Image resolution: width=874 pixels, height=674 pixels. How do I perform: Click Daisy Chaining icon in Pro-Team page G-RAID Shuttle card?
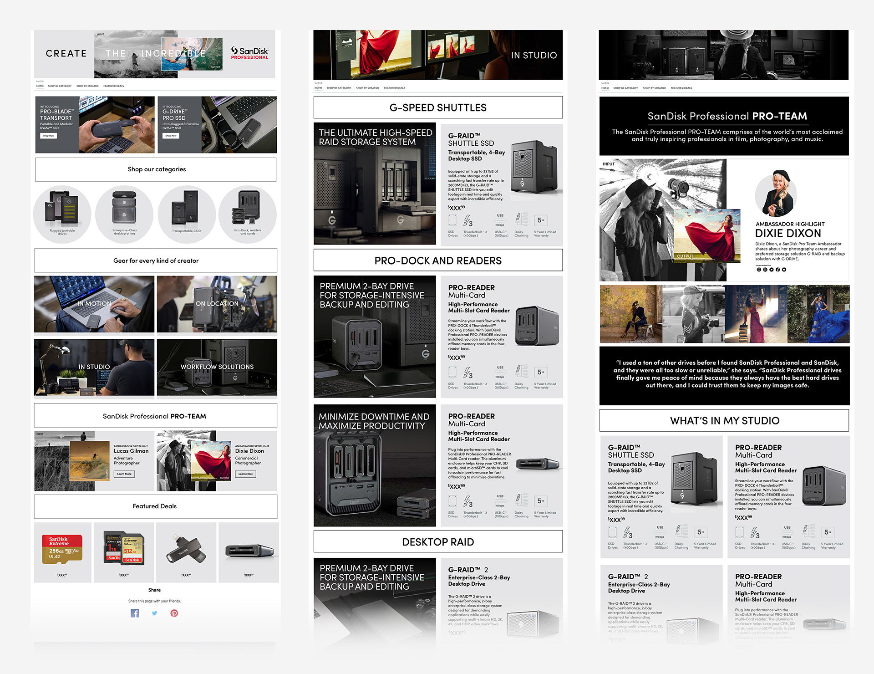(681, 532)
